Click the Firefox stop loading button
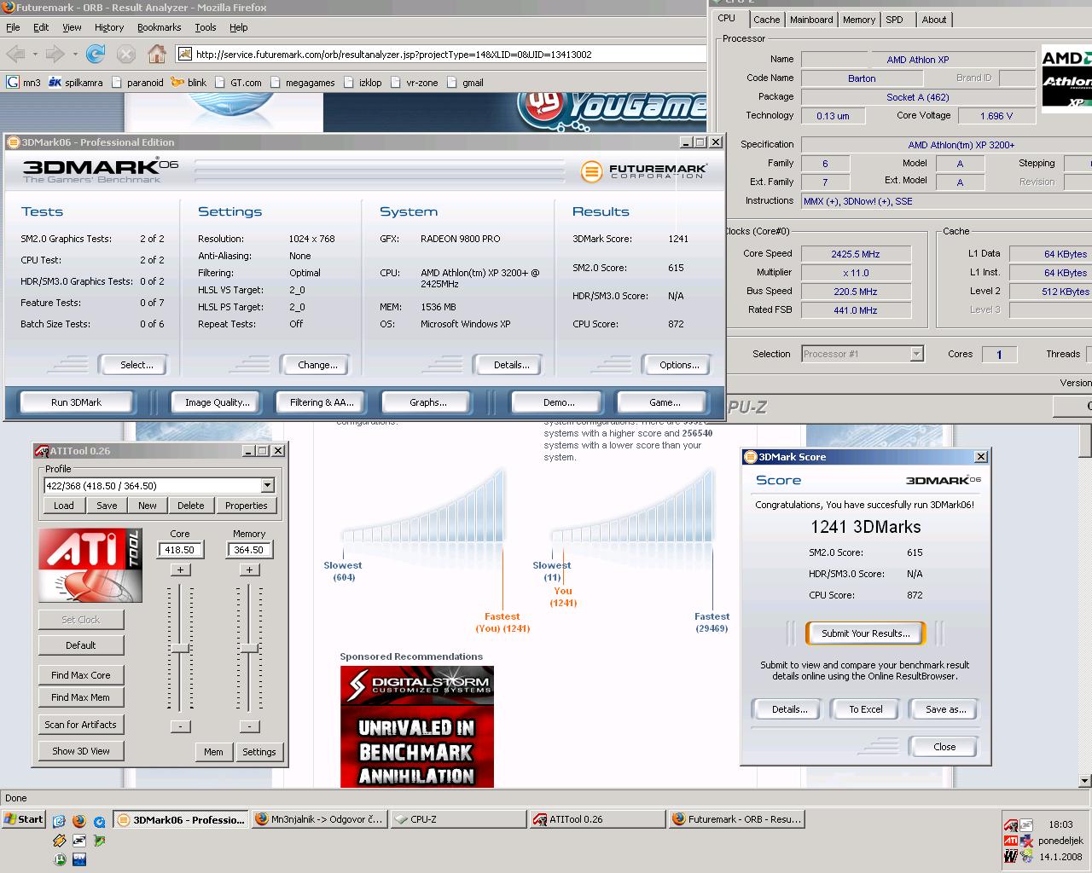1092x873 pixels. click(126, 55)
